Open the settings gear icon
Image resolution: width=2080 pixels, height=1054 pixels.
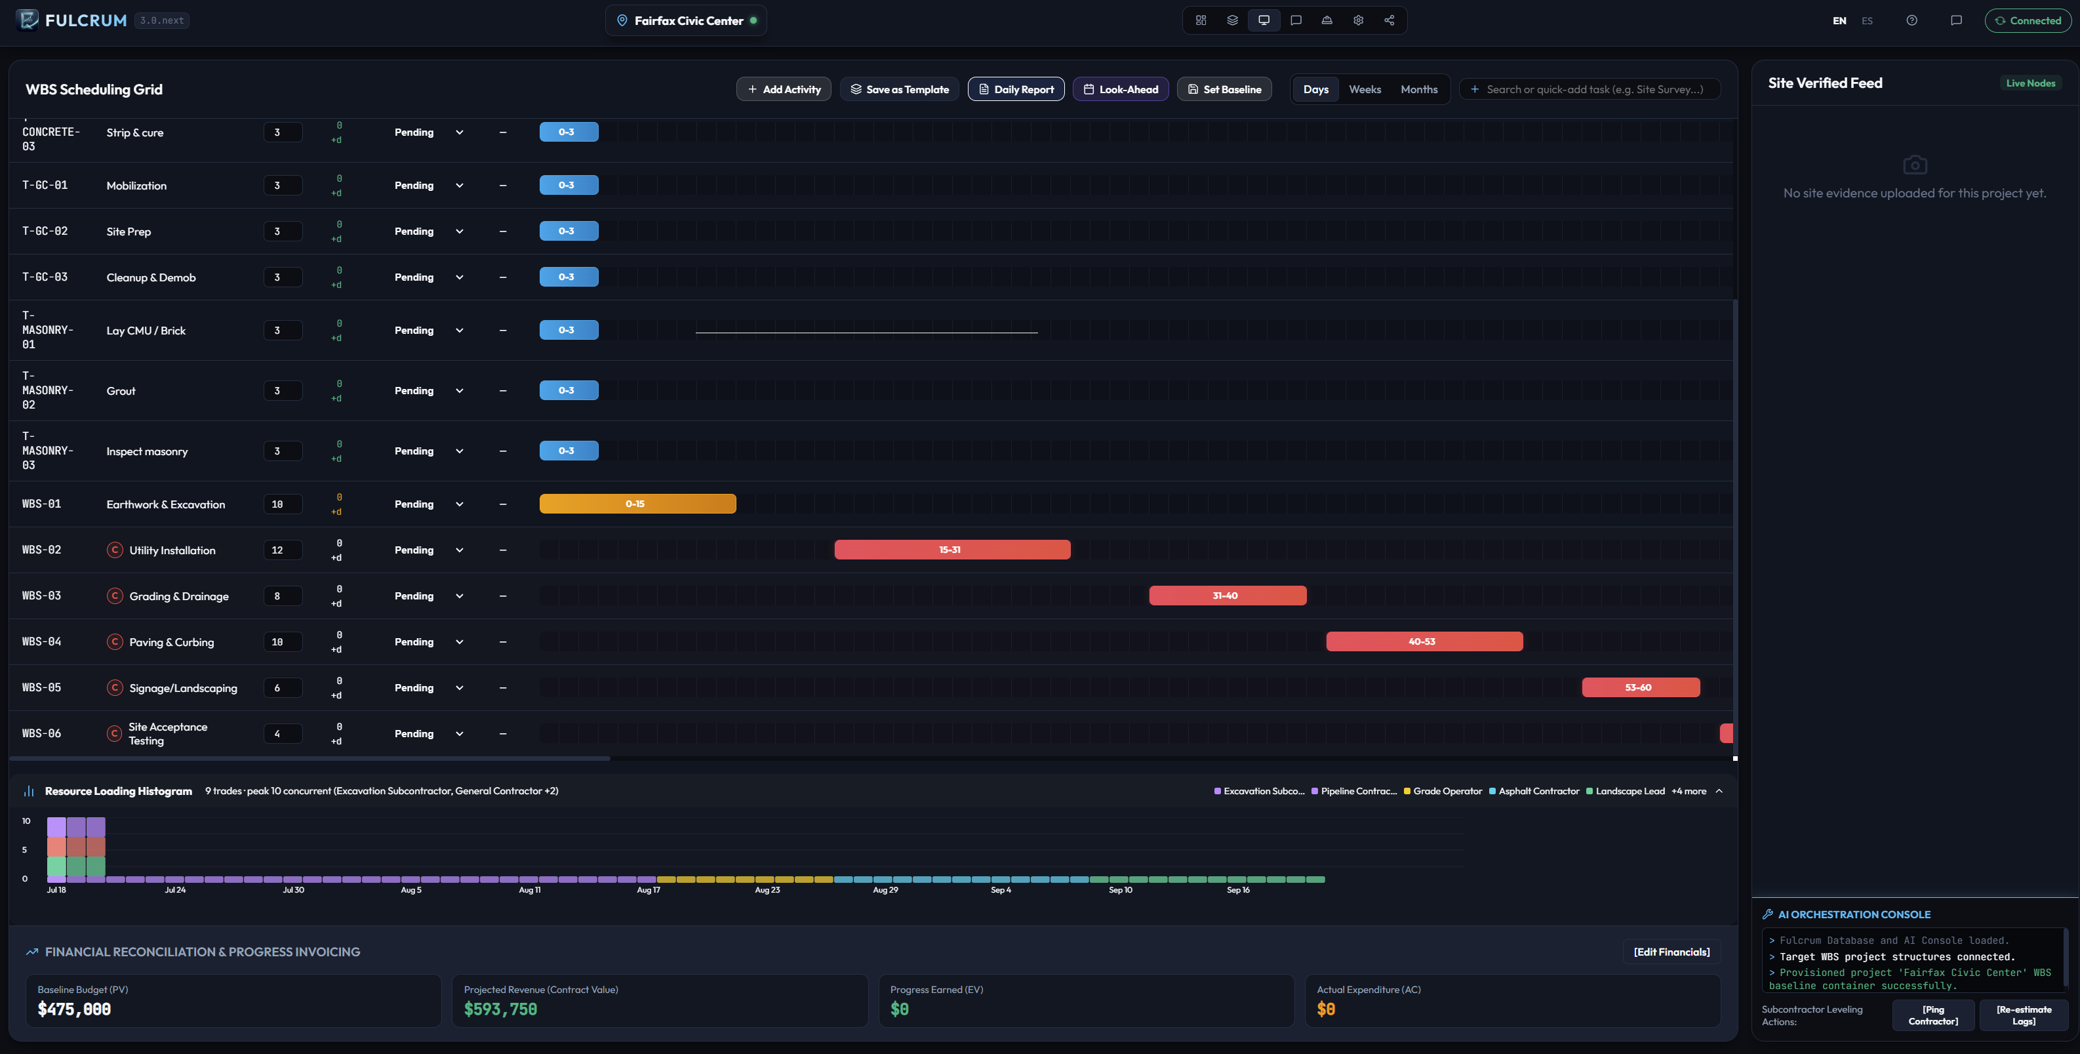coord(1358,20)
